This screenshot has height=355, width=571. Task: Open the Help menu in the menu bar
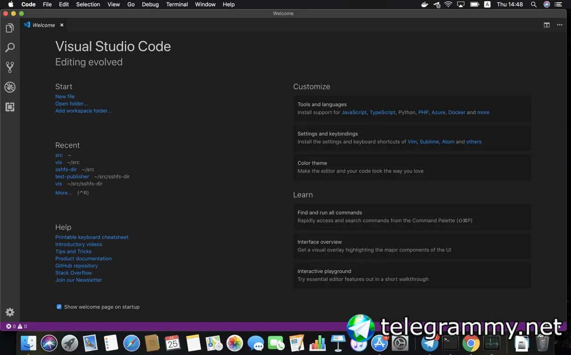coord(228,4)
